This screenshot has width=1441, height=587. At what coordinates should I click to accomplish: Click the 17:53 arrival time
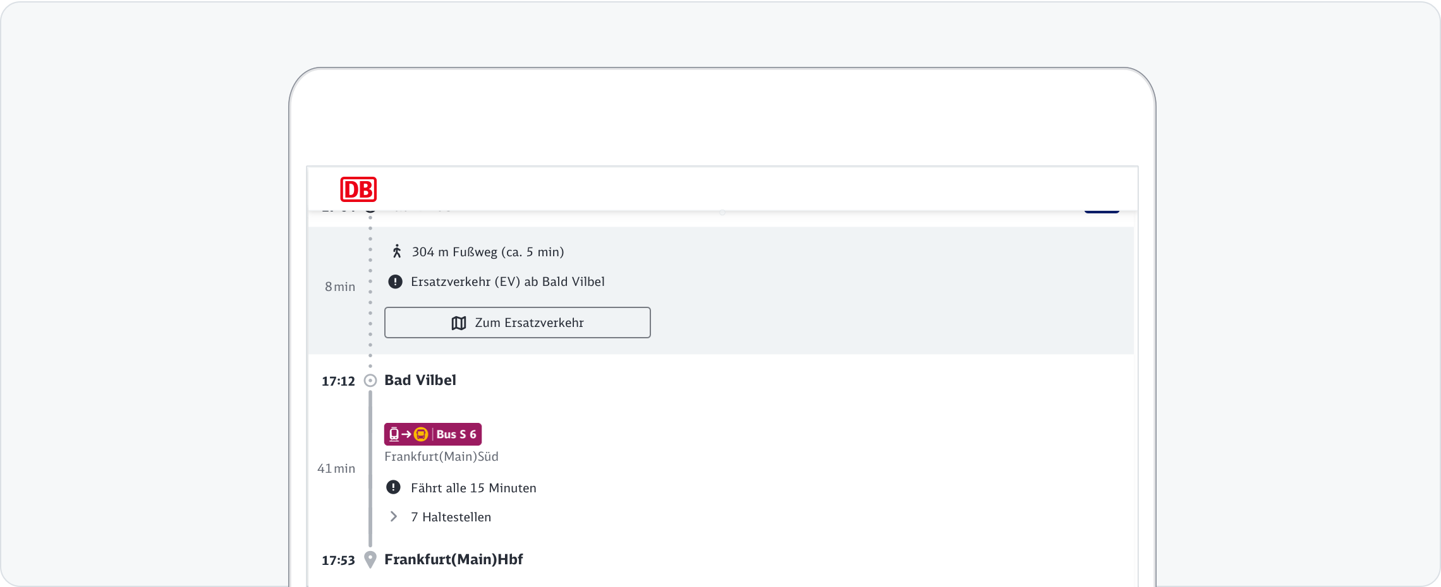pos(338,560)
